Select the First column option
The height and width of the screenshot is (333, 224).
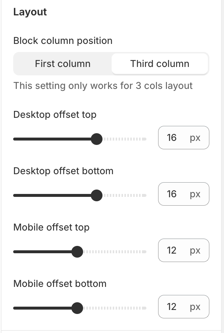(63, 64)
